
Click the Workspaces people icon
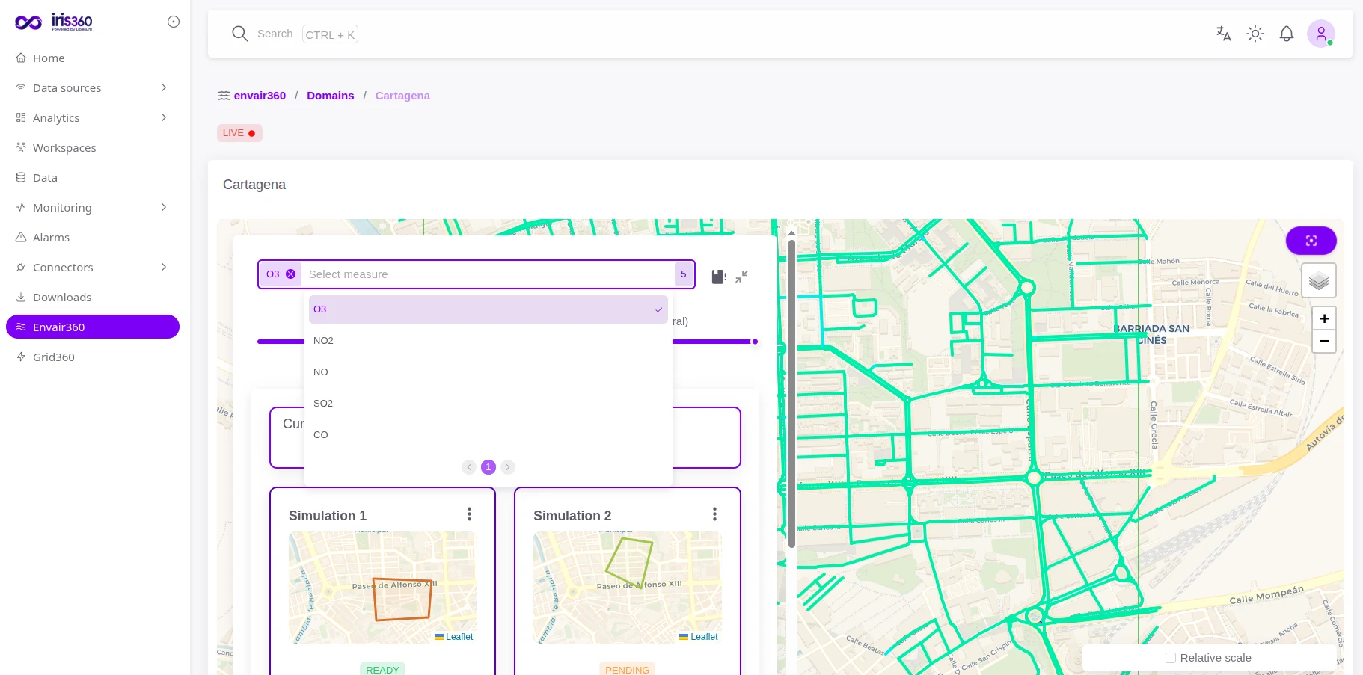[x=21, y=147]
